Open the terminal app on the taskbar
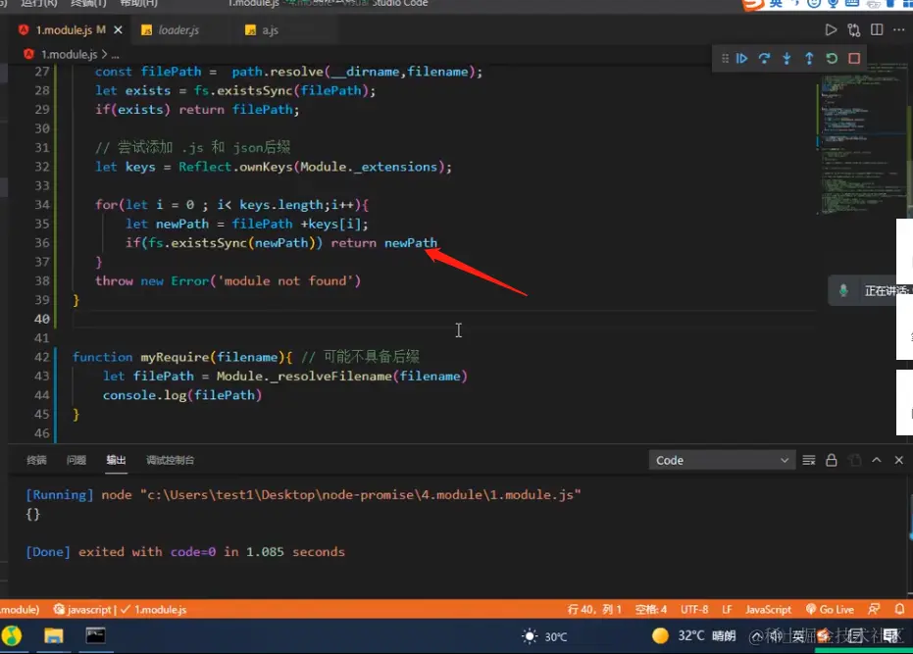Screen dimensions: 913x654 (95, 635)
